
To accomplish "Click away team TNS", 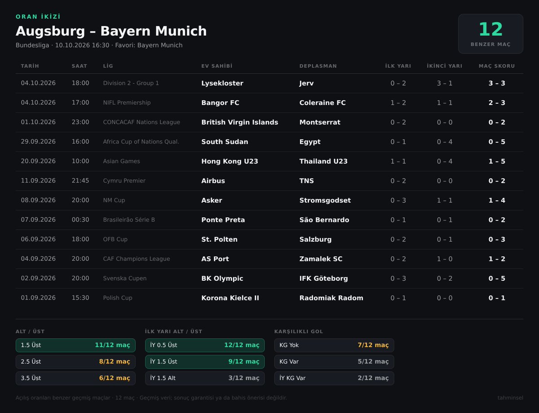I will pos(307,181).
